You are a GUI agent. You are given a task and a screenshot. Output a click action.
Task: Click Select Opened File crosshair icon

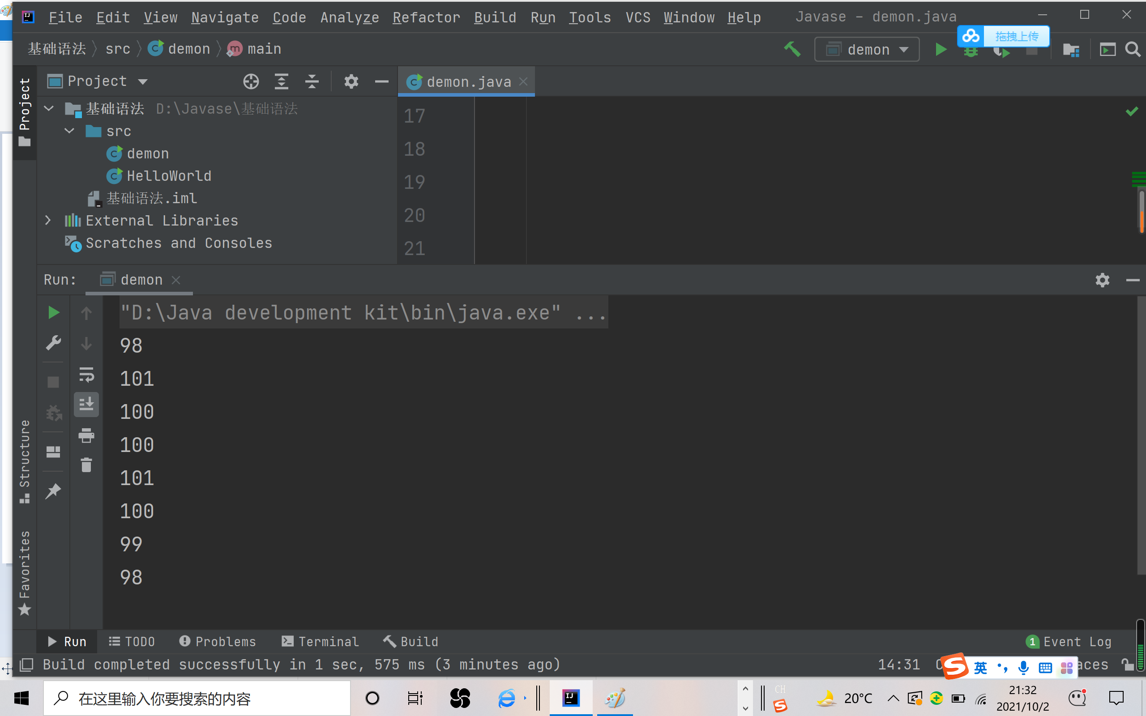point(251,81)
